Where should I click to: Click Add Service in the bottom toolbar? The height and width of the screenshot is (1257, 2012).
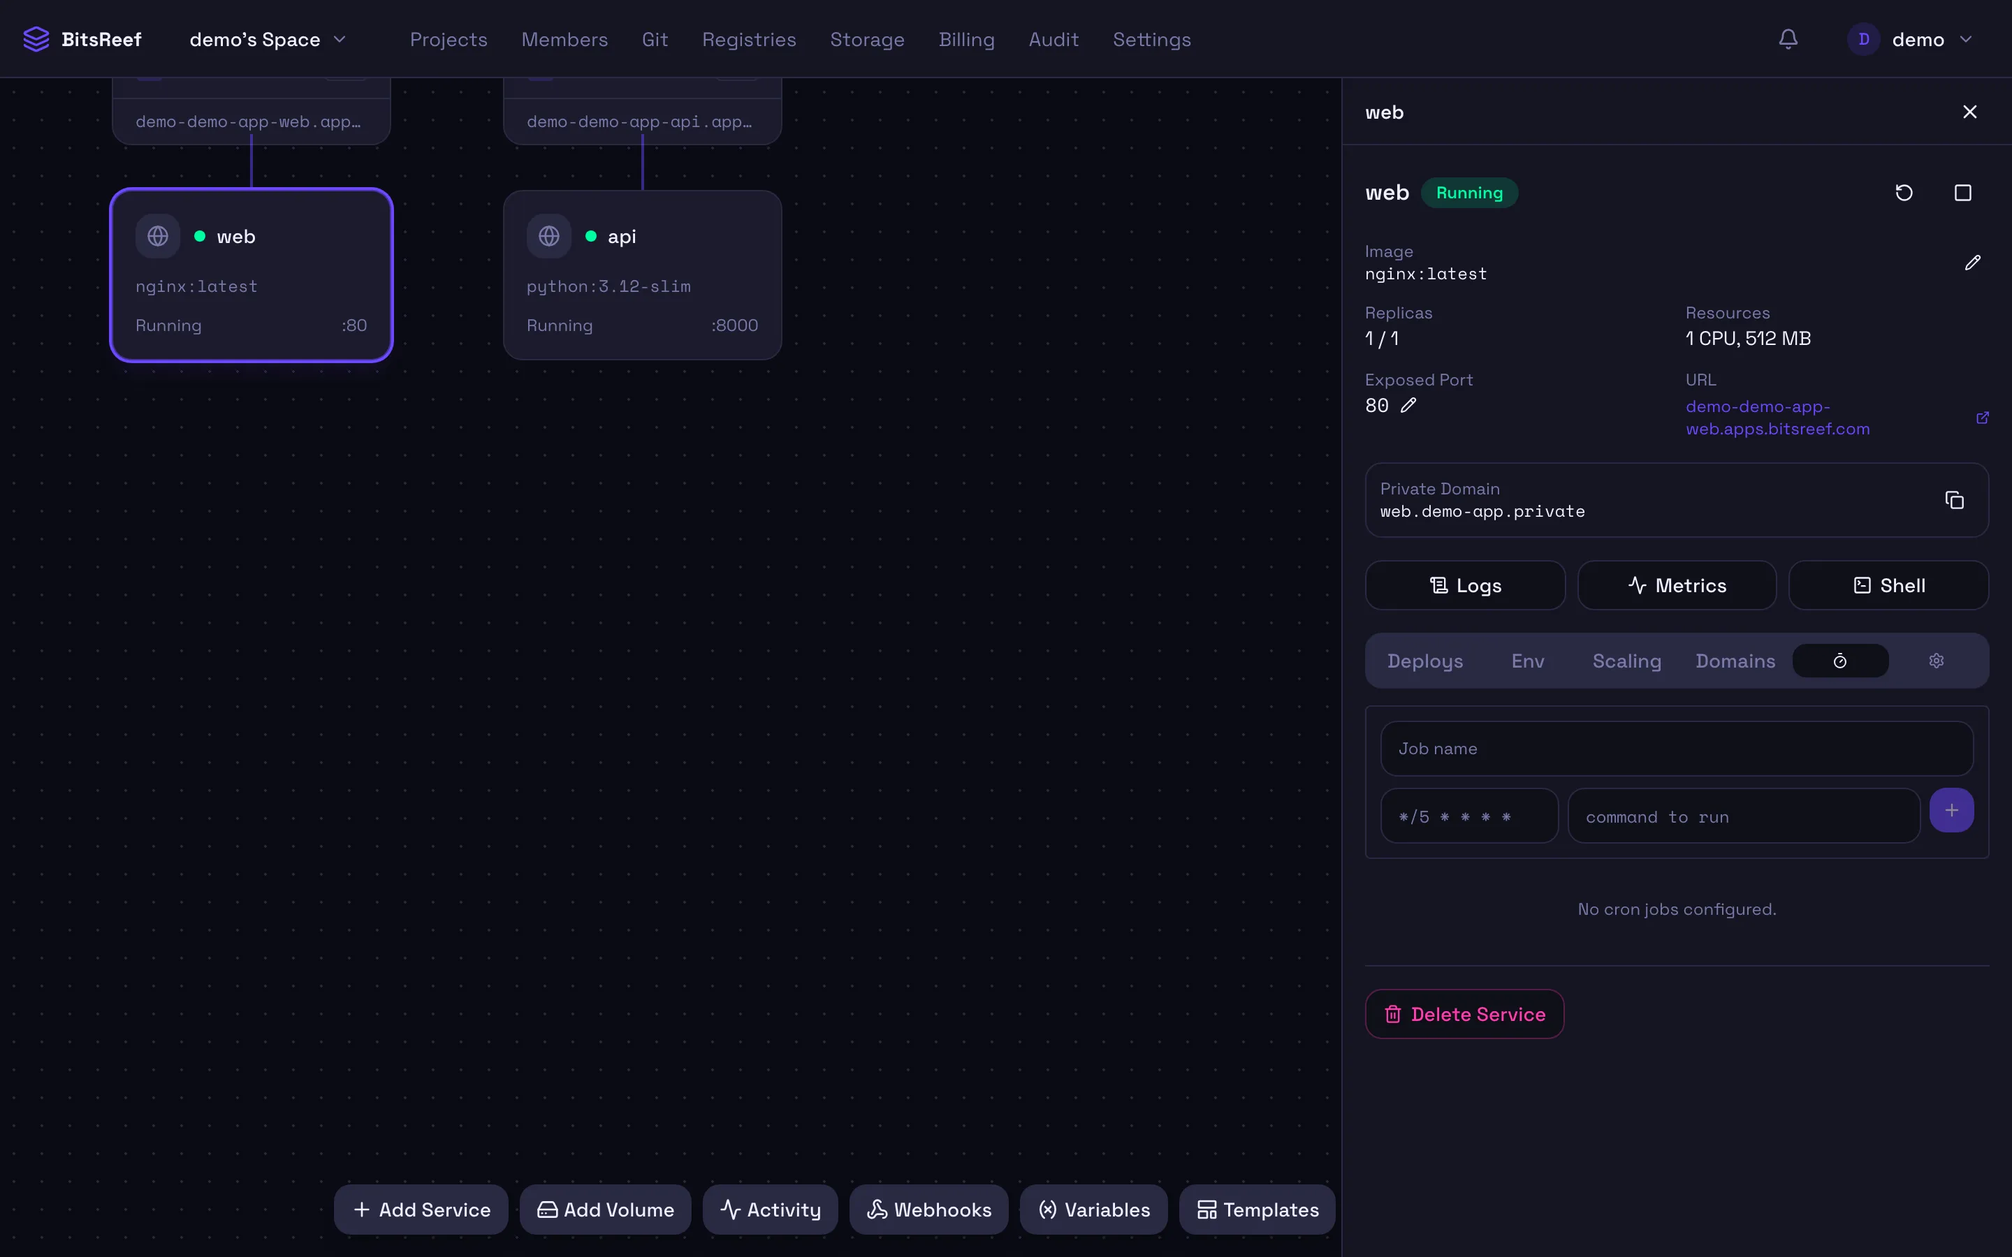421,1210
